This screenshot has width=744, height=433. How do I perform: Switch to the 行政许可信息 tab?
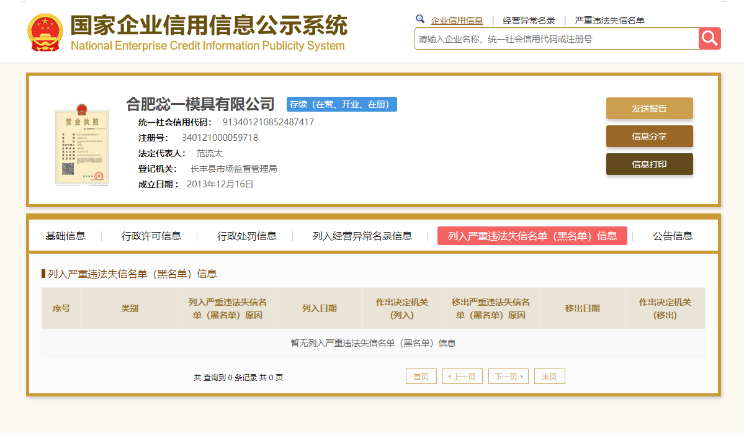pos(151,236)
